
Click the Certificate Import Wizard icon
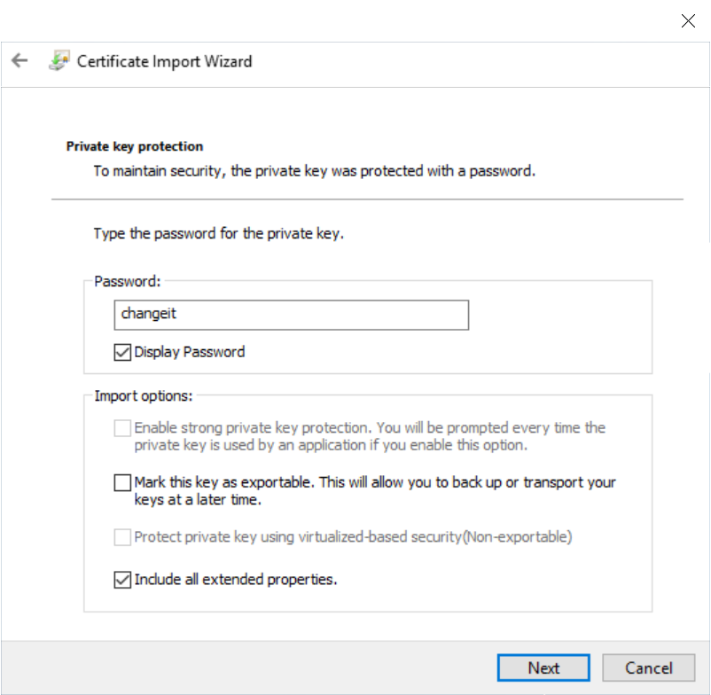(x=59, y=61)
